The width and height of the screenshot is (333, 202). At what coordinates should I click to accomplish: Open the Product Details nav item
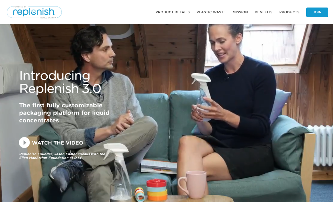tap(172, 12)
